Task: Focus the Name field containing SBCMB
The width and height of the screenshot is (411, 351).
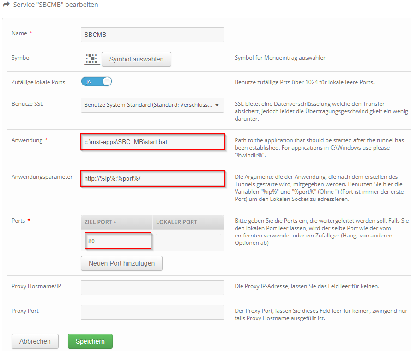Action: 152,35
